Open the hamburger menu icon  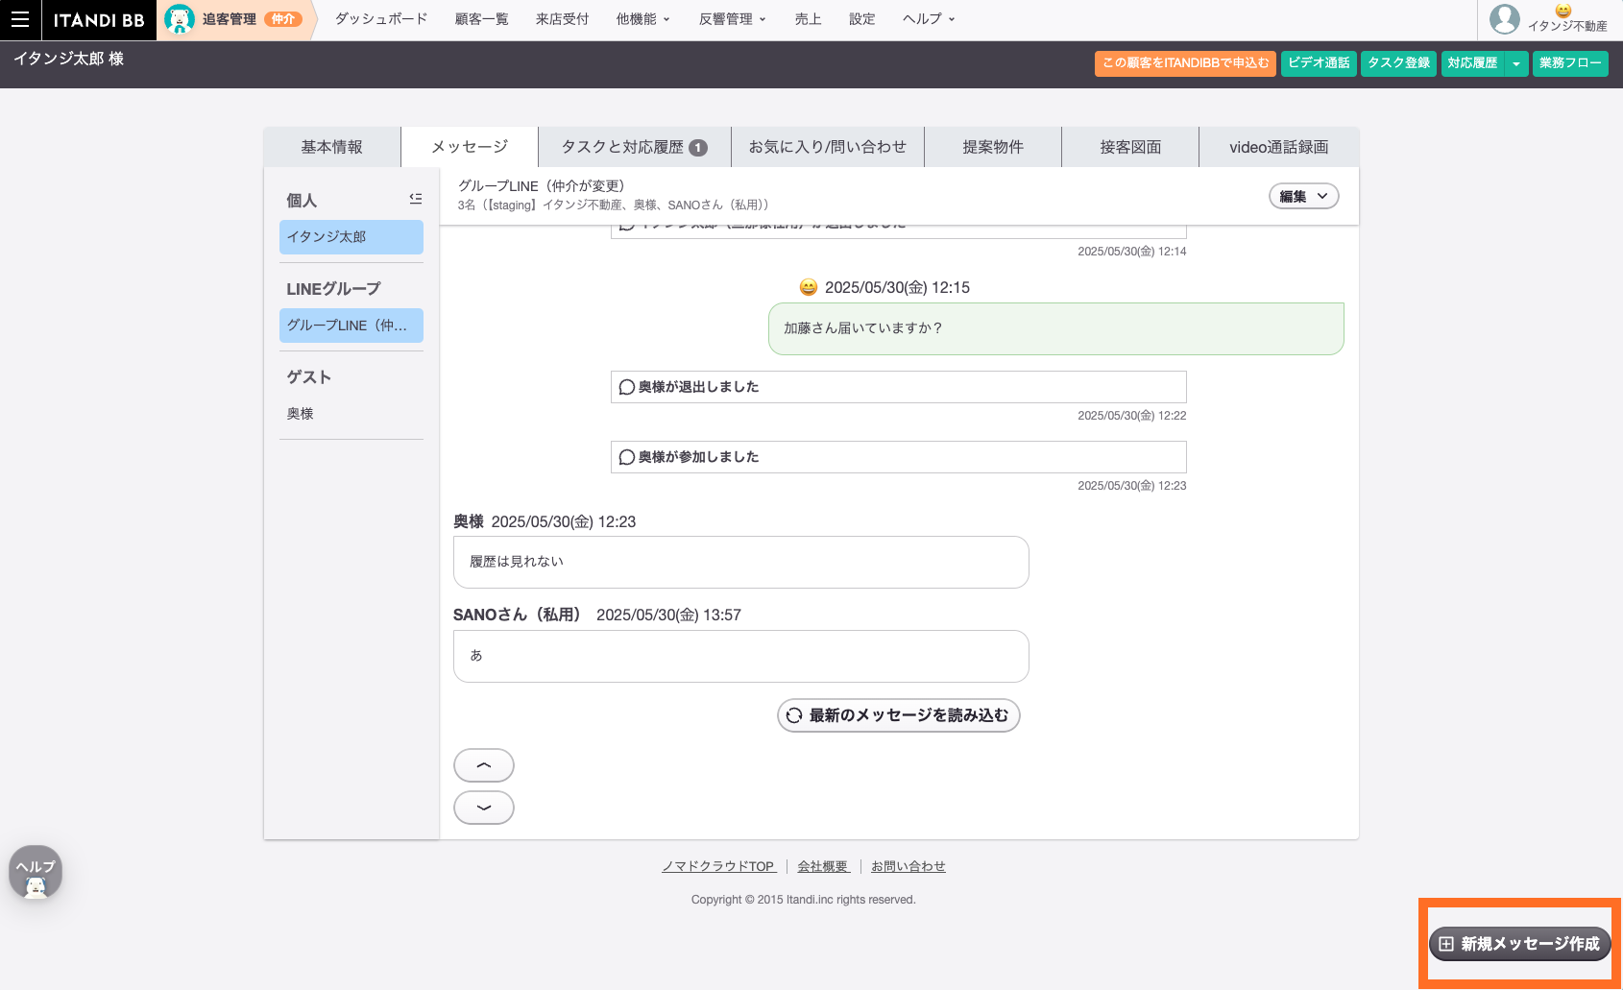tap(20, 19)
